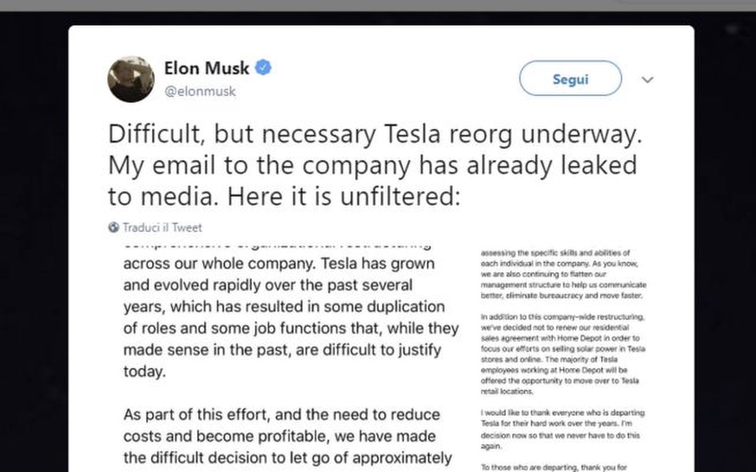Click the dark overlay left of the tweet
This screenshot has height=472, width=756.
point(33,252)
